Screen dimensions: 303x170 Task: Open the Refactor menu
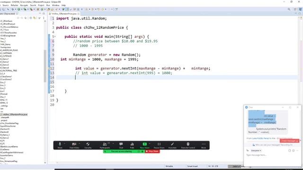click(14, 5)
